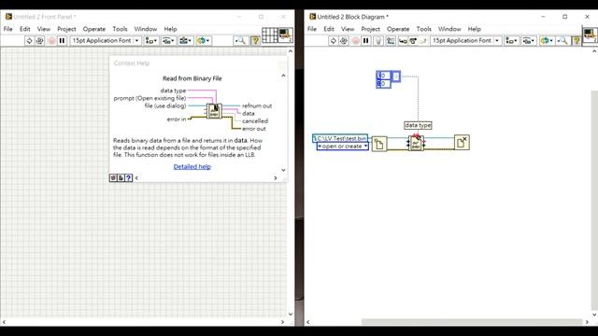Click question mark button in Context Help
The width and height of the screenshot is (598, 336).
(129, 178)
